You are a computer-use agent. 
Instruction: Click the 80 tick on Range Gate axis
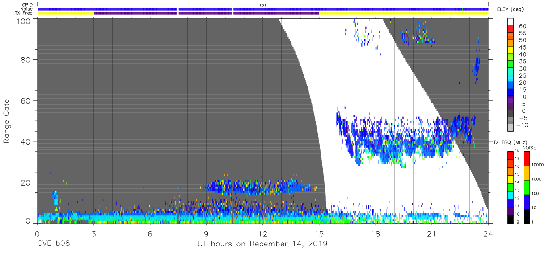[26, 59]
